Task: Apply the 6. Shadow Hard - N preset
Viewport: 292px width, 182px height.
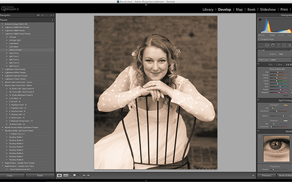Action: click(x=17, y=111)
